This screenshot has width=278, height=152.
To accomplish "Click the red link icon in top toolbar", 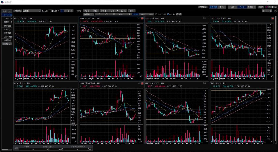I will tap(266, 7).
